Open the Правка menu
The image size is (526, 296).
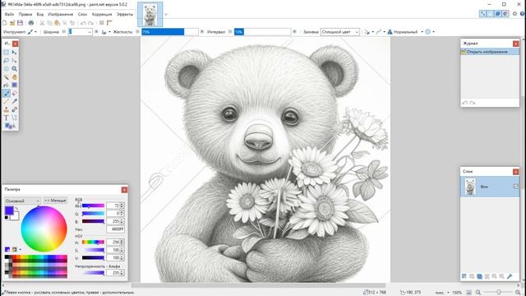click(25, 15)
